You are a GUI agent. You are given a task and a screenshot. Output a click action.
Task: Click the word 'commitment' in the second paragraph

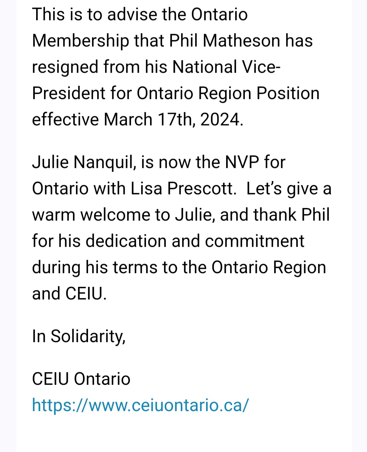[x=254, y=241]
